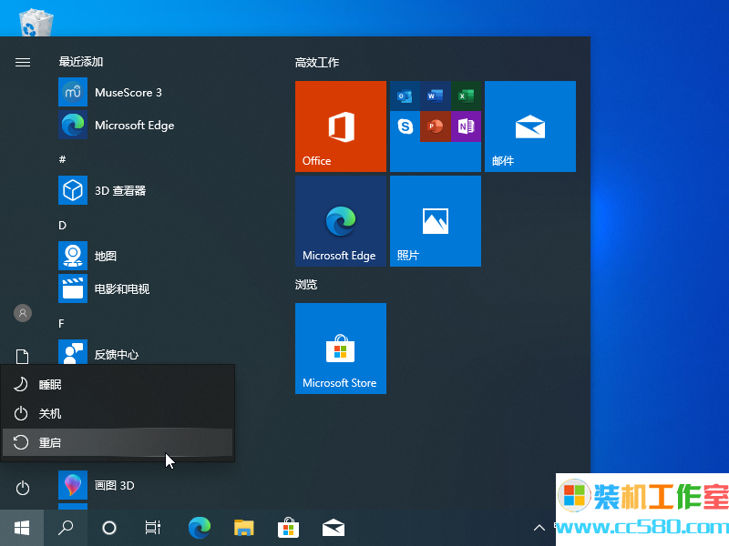Viewport: 729px width, 546px height.
Task: Expand the Start menu hamburger
Action: [x=22, y=62]
